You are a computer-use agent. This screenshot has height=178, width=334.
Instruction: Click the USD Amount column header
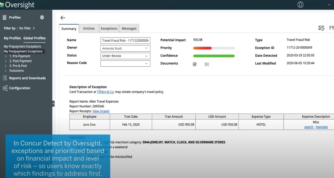tap(217, 117)
